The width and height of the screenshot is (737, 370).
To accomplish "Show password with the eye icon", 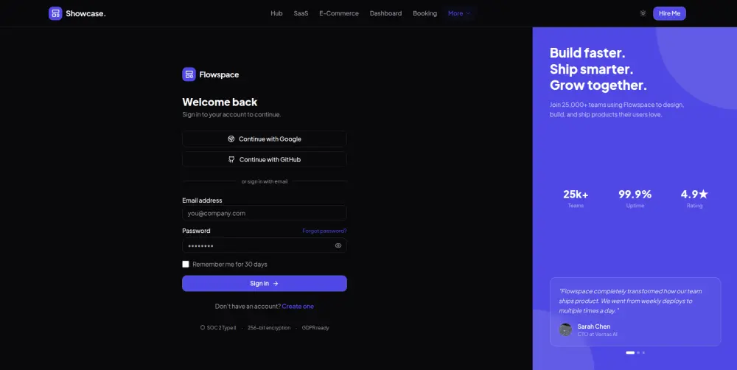I will tap(338, 245).
